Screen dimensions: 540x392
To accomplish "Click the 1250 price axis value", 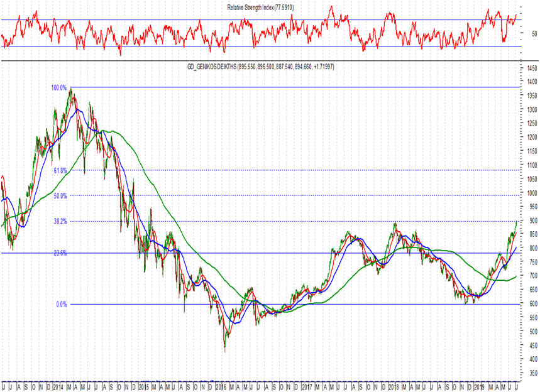I will coord(532,123).
